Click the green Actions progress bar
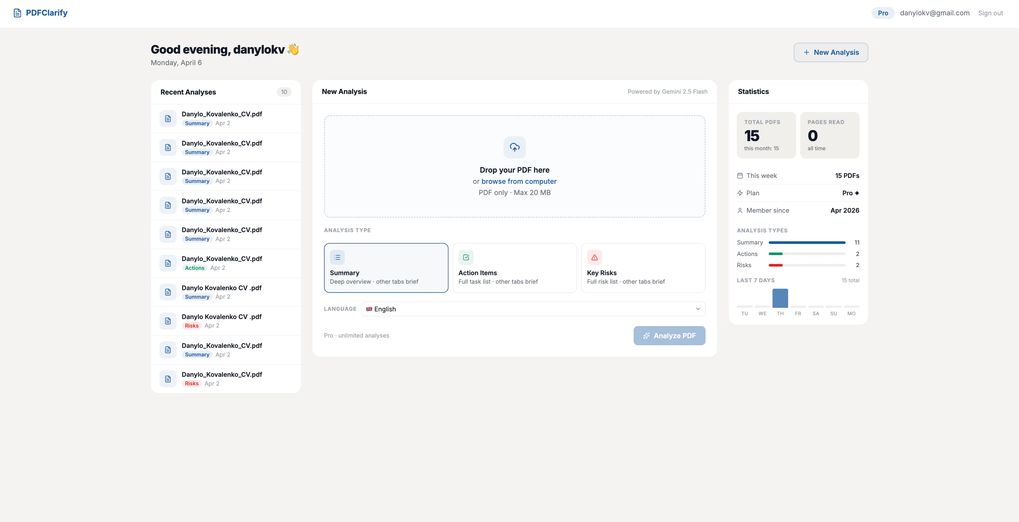 tap(775, 254)
